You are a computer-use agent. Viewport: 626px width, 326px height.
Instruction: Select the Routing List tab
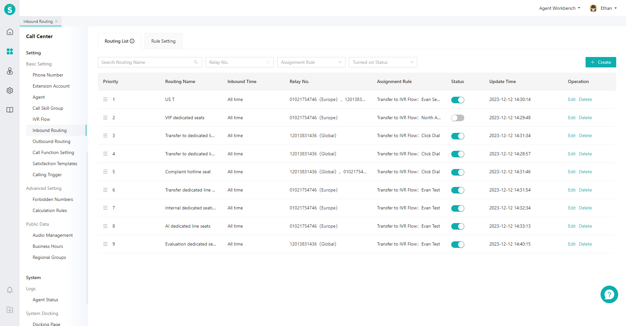[119, 41]
